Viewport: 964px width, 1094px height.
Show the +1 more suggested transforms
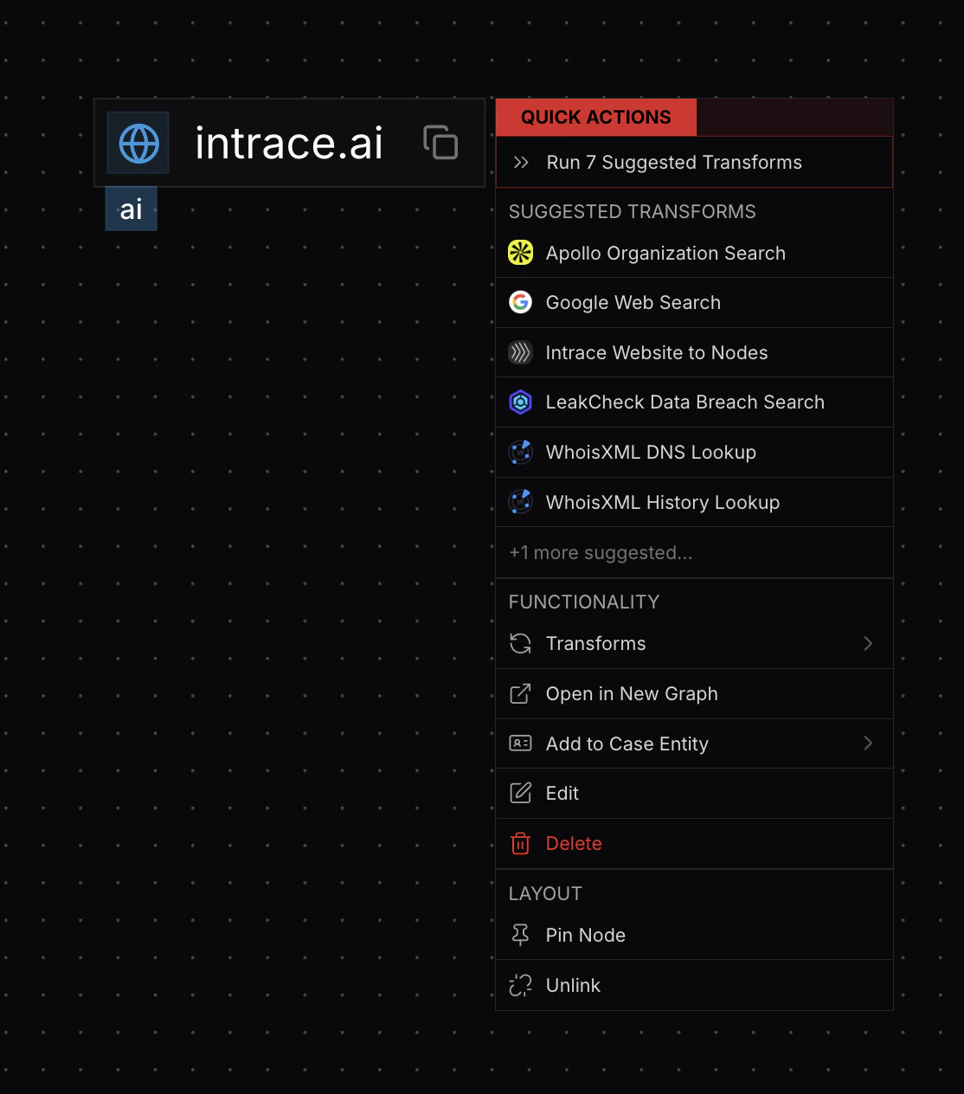[x=694, y=552]
